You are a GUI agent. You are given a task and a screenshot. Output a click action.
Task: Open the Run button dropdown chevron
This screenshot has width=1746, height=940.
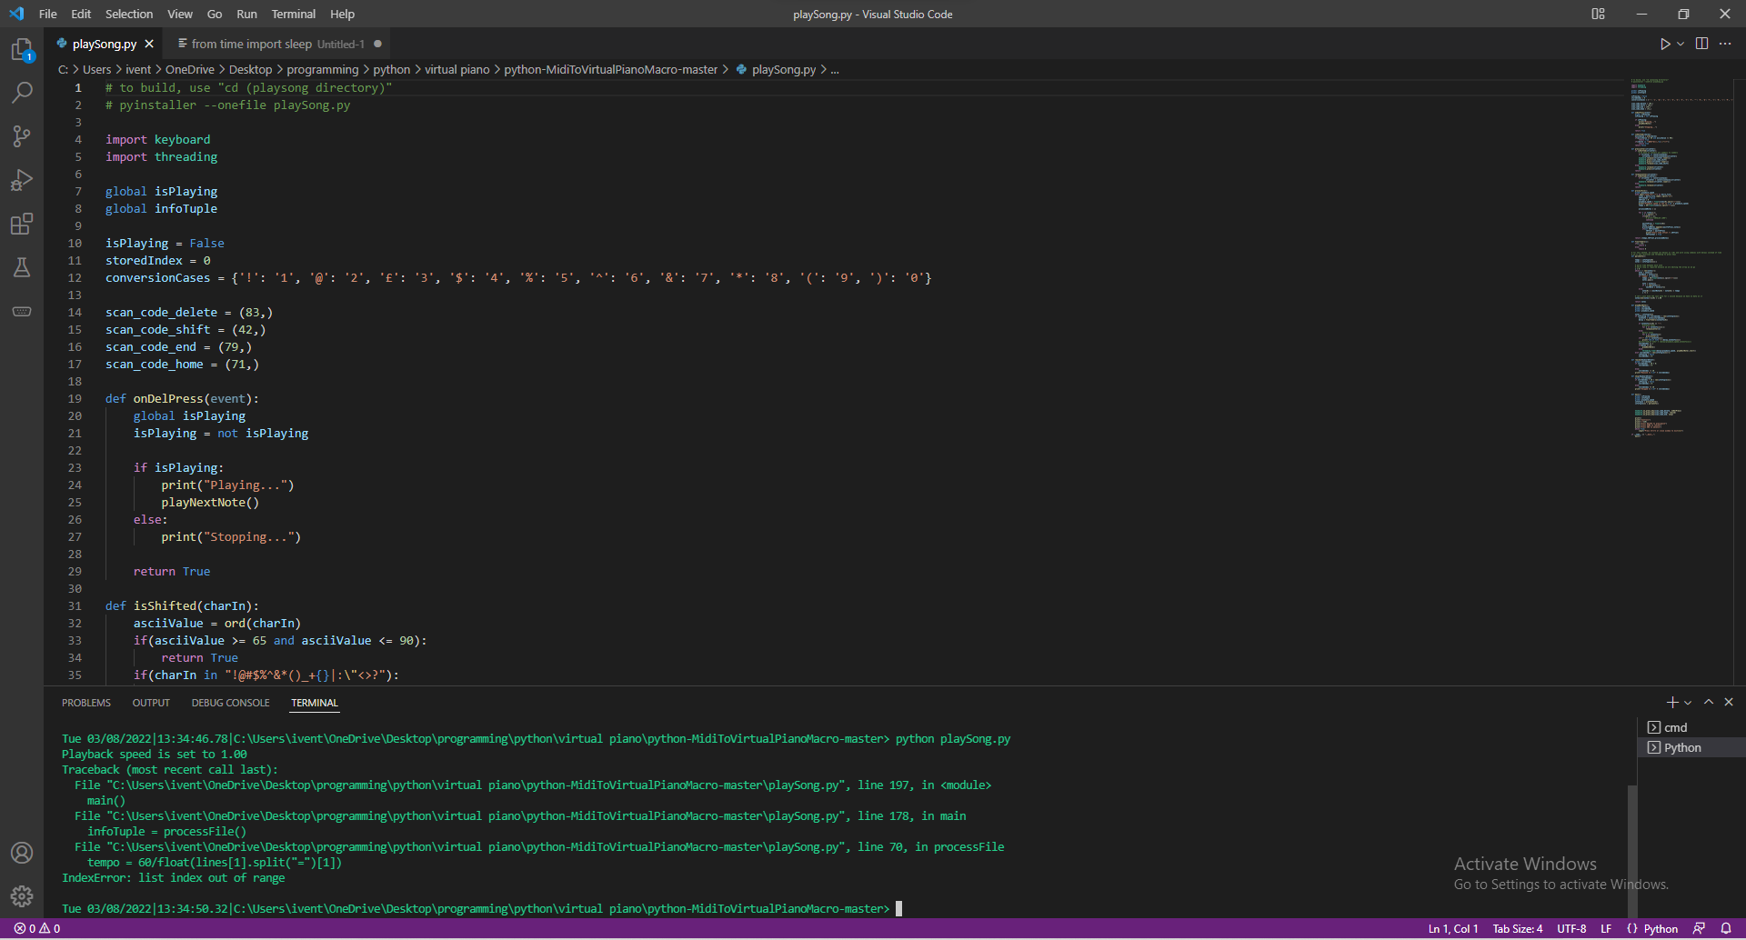pyautogui.click(x=1679, y=43)
